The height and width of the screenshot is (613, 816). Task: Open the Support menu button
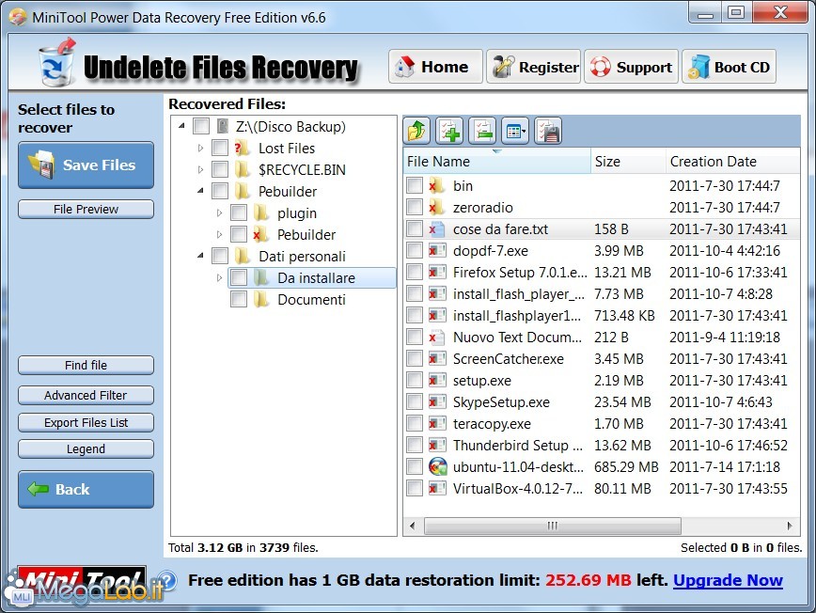(x=631, y=67)
